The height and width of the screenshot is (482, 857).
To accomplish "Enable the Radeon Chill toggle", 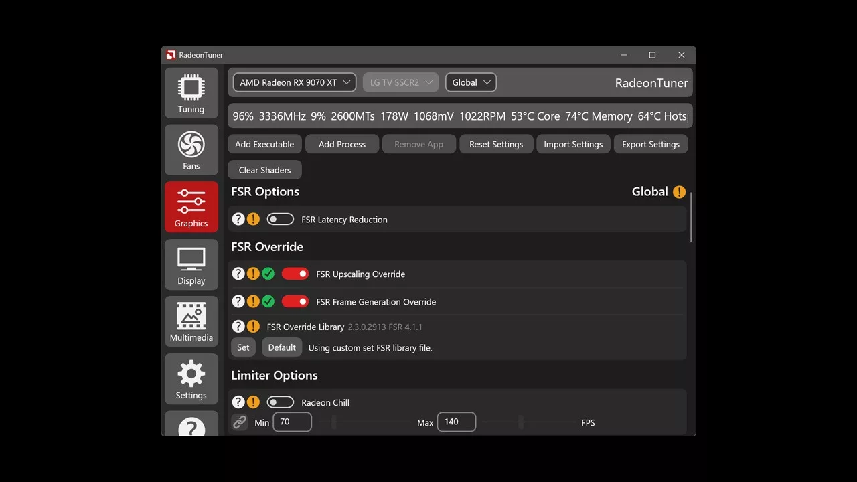I will click(281, 402).
